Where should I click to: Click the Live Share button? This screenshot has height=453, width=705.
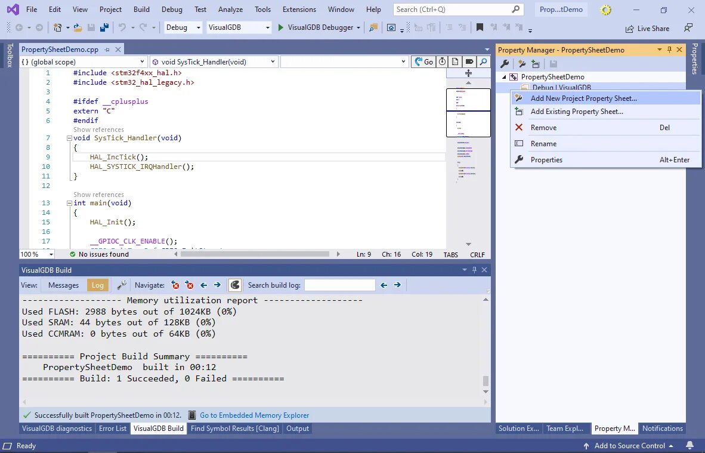coord(648,28)
